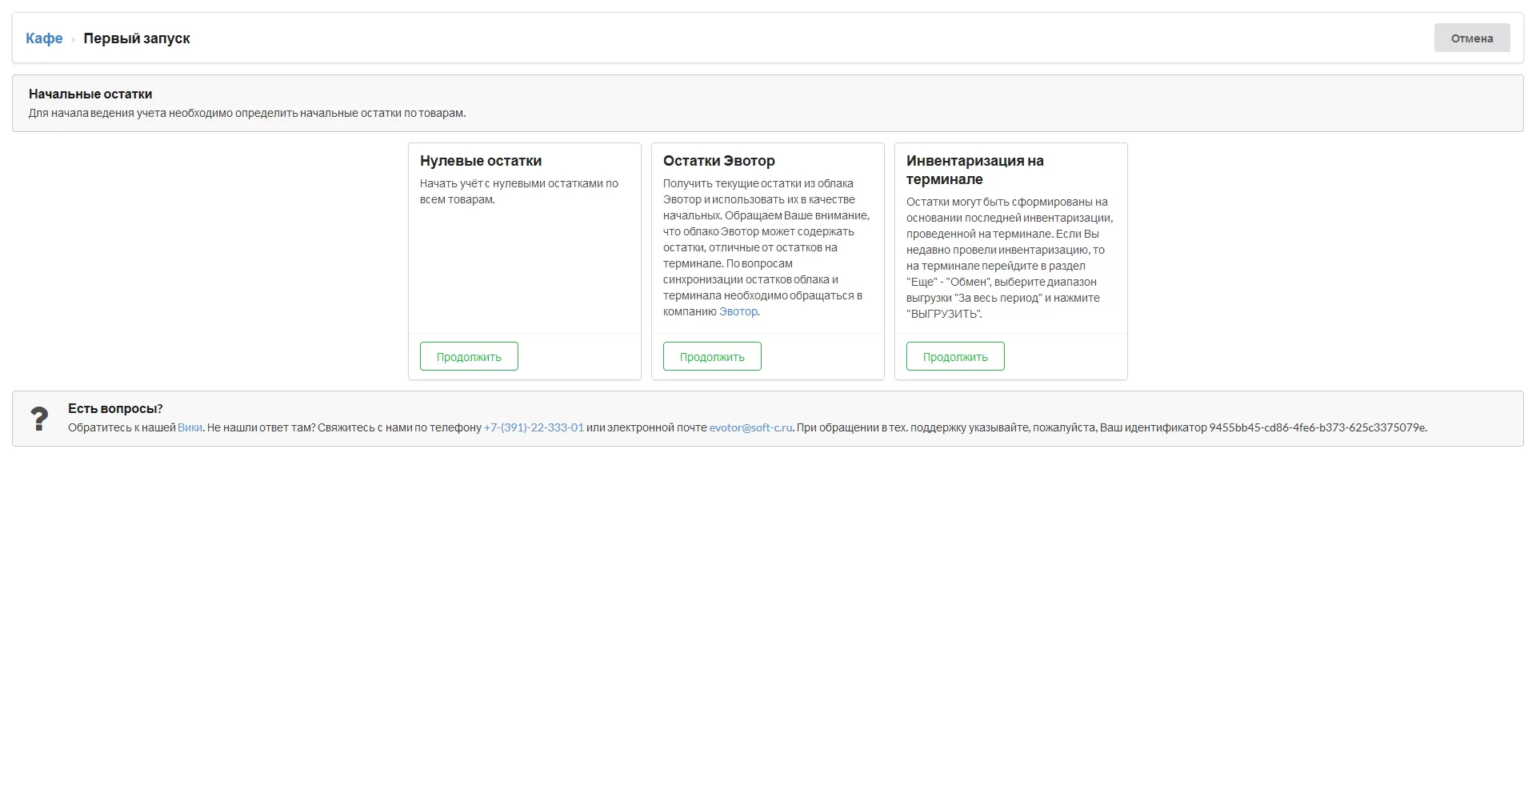This screenshot has height=790, width=1536.
Task: Click the description under Начальные остатки heading
Action: [247, 114]
